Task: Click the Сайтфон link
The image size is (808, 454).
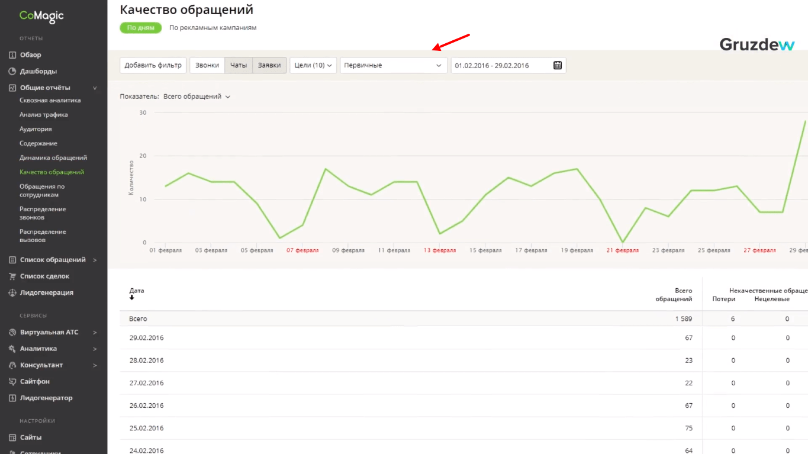Action: [x=35, y=382]
